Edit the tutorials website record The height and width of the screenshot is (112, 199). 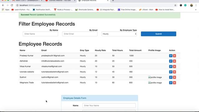[x=171, y=72]
